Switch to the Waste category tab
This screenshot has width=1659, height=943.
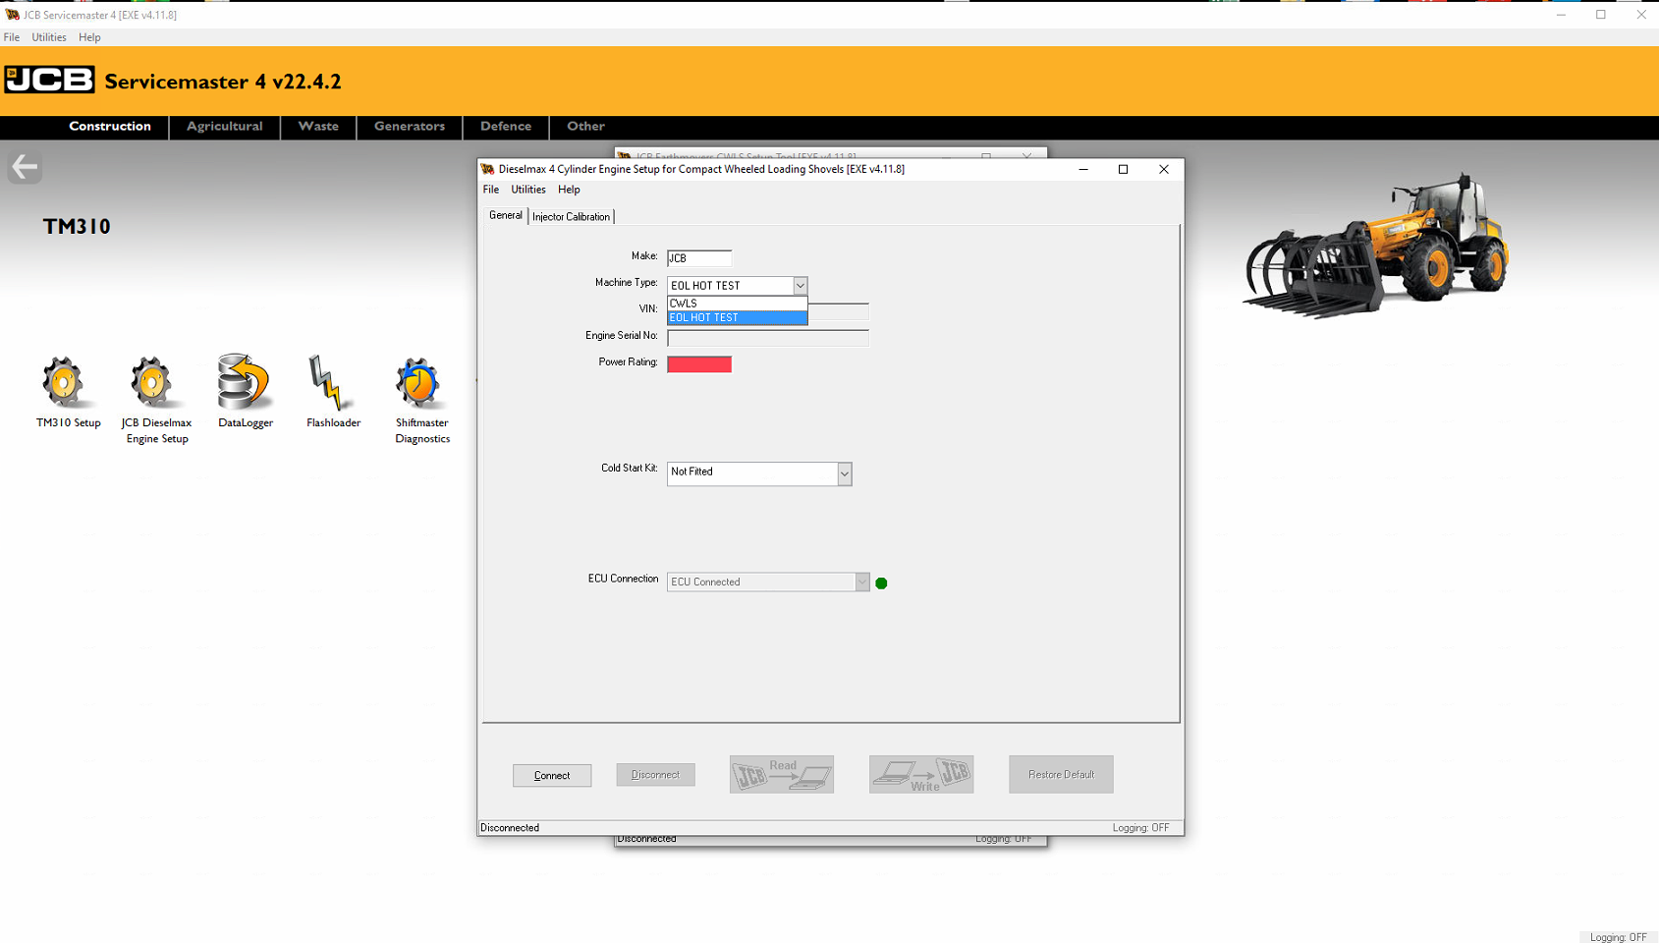(318, 126)
